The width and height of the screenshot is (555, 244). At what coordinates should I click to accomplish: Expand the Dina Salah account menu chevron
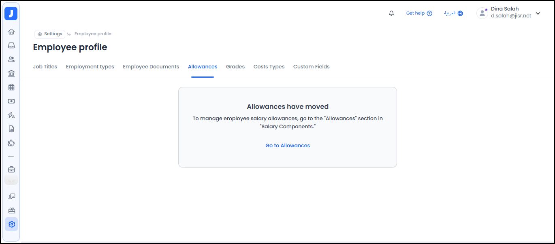(538, 13)
